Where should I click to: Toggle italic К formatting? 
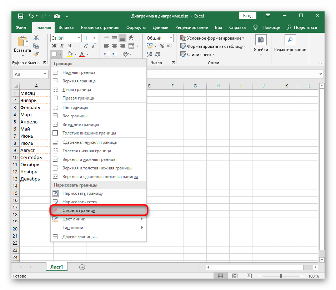62,46
